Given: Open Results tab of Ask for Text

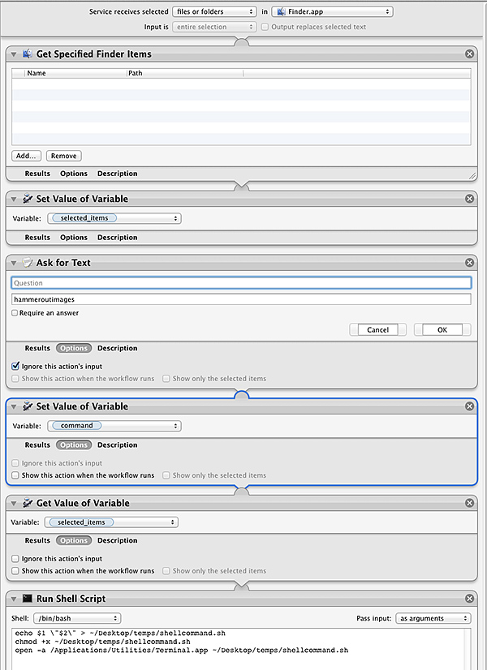Looking at the screenshot, I should (x=37, y=348).
